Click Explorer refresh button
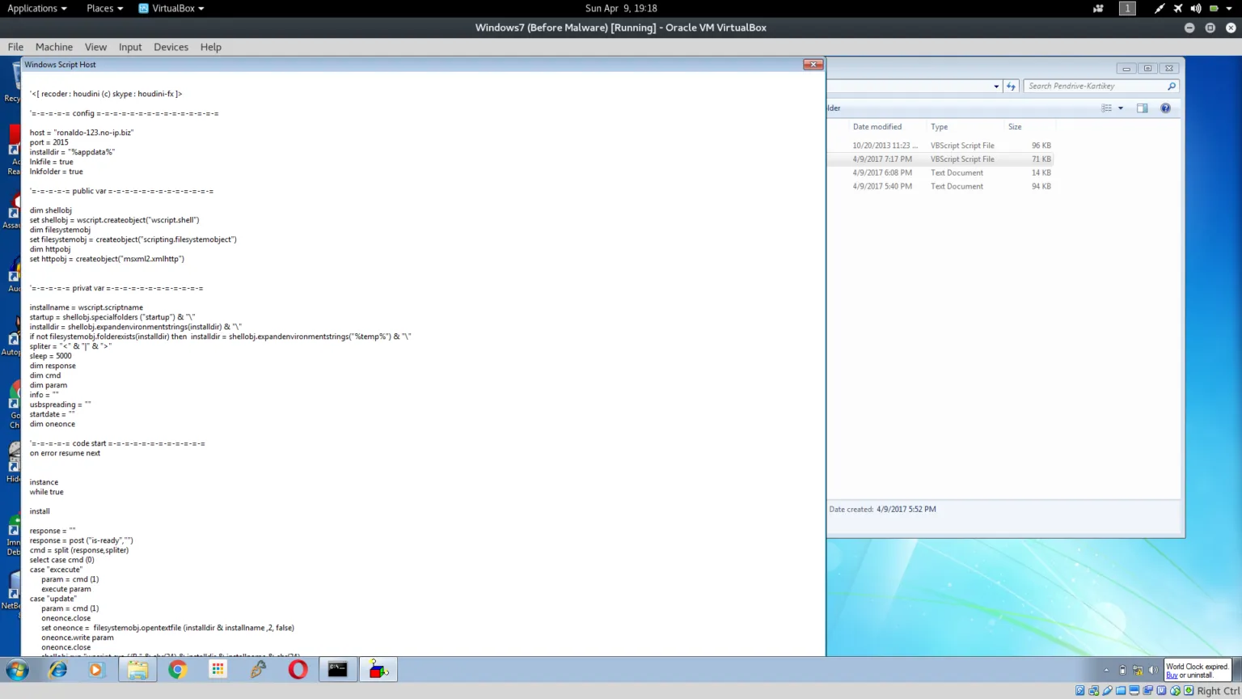The width and height of the screenshot is (1242, 699). [1011, 86]
